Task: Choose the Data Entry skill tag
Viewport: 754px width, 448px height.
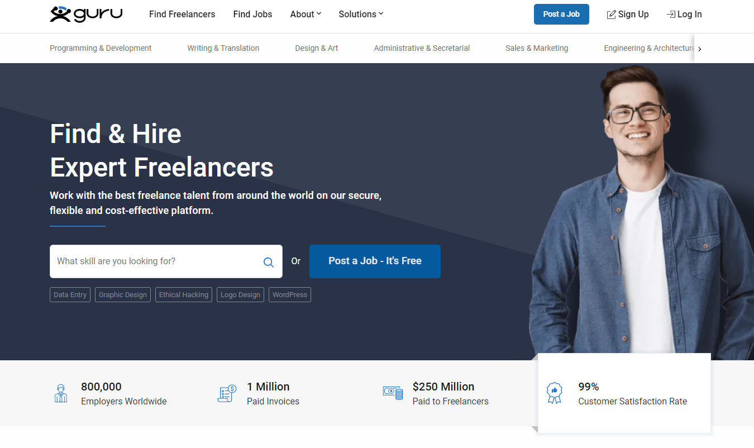Action: pyautogui.click(x=70, y=295)
